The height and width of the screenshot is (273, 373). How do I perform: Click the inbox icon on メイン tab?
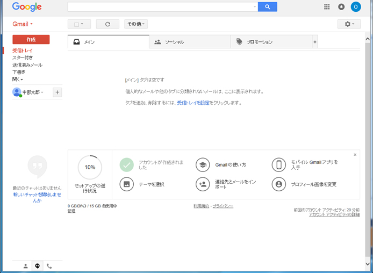(x=77, y=42)
